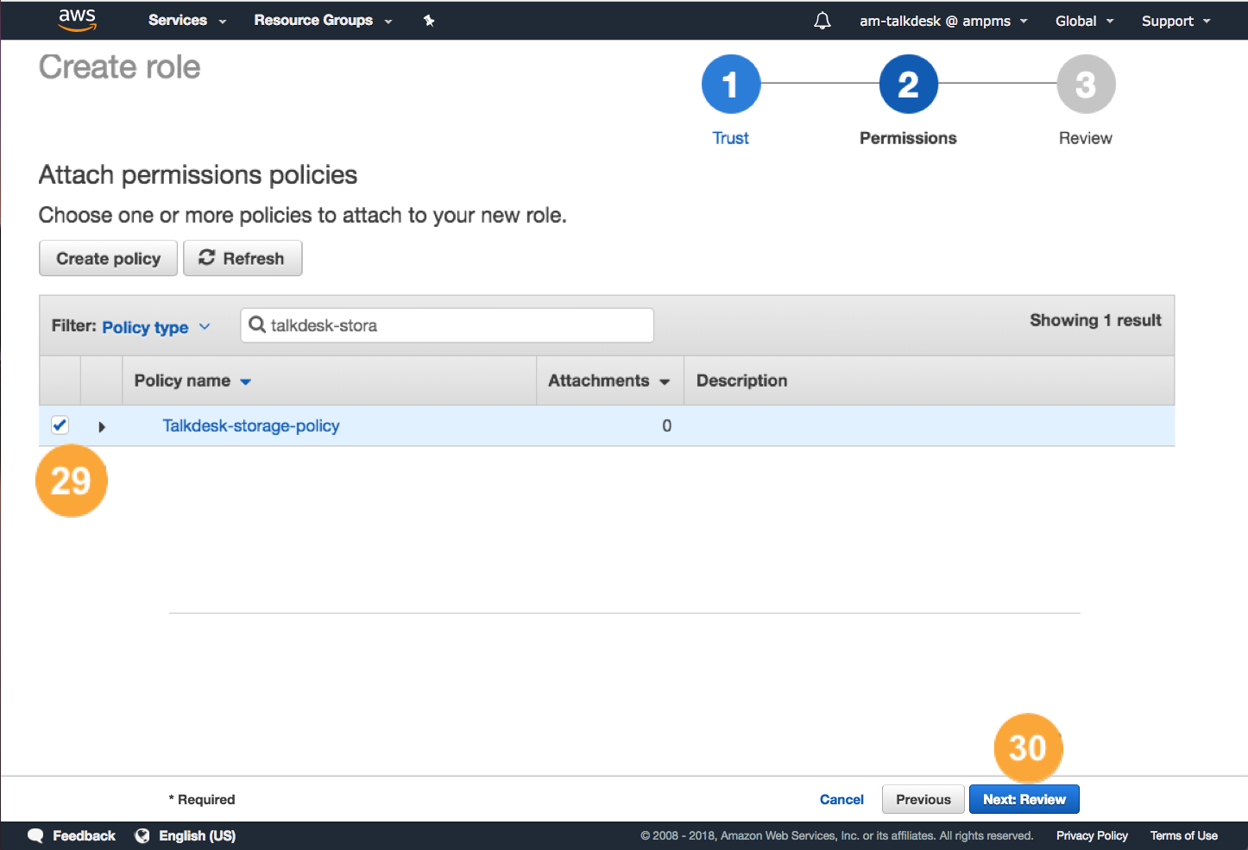Sort by Attachments column
The height and width of the screenshot is (850, 1248).
(x=608, y=381)
